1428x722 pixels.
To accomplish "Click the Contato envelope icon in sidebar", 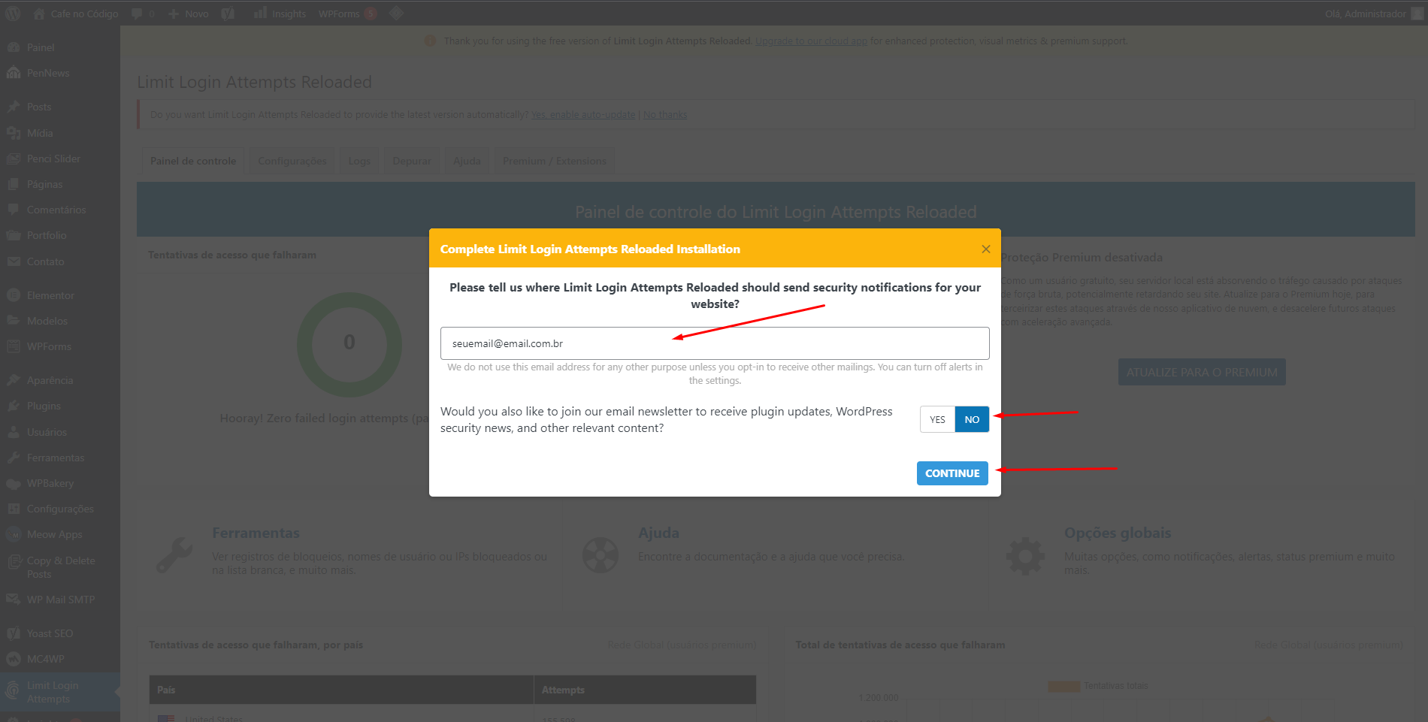I will click(x=14, y=261).
